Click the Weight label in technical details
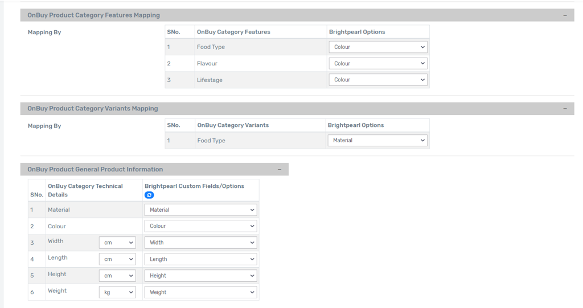 [58, 290]
